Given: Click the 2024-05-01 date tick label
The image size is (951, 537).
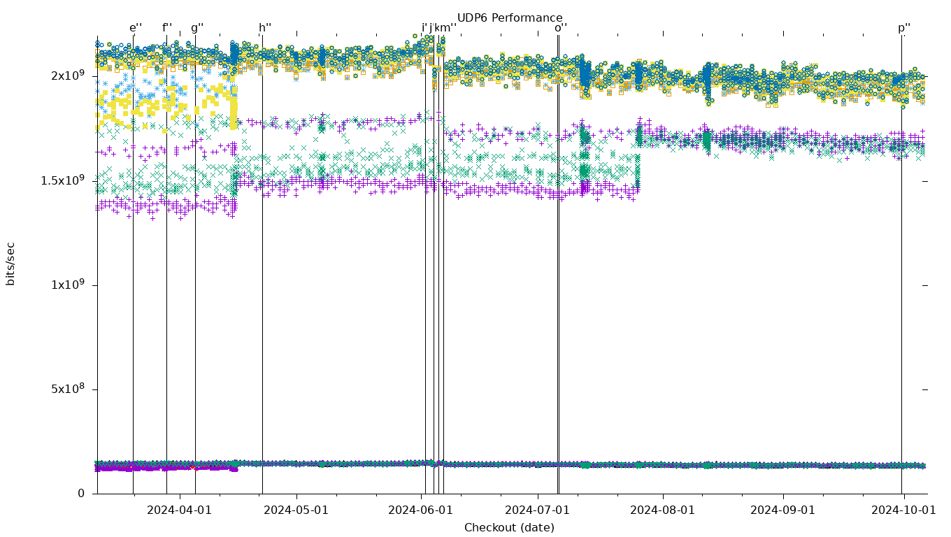Looking at the screenshot, I should pyautogui.click(x=296, y=510).
